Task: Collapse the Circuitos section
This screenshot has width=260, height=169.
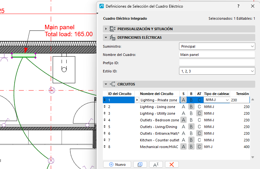Action: click(x=106, y=84)
